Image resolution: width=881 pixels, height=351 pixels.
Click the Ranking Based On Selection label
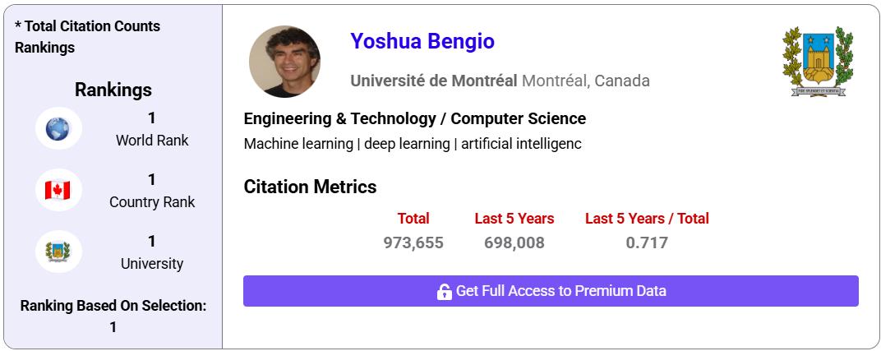(113, 306)
